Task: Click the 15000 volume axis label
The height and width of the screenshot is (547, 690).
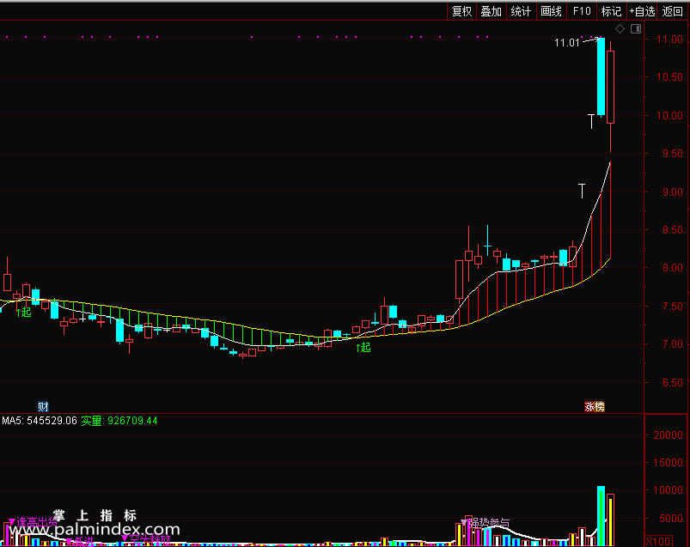Action: 668,463
